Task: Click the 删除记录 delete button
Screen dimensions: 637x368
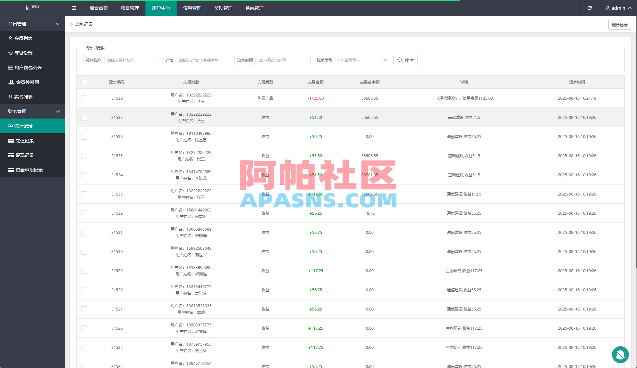Action: (619, 24)
